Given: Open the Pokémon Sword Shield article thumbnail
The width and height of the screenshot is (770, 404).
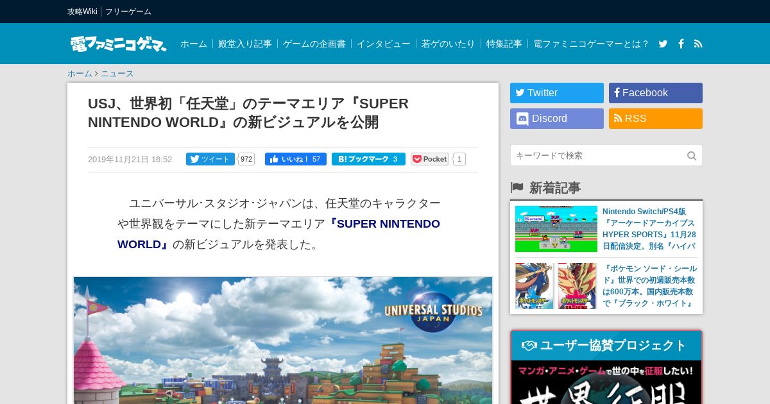Looking at the screenshot, I should [556, 286].
